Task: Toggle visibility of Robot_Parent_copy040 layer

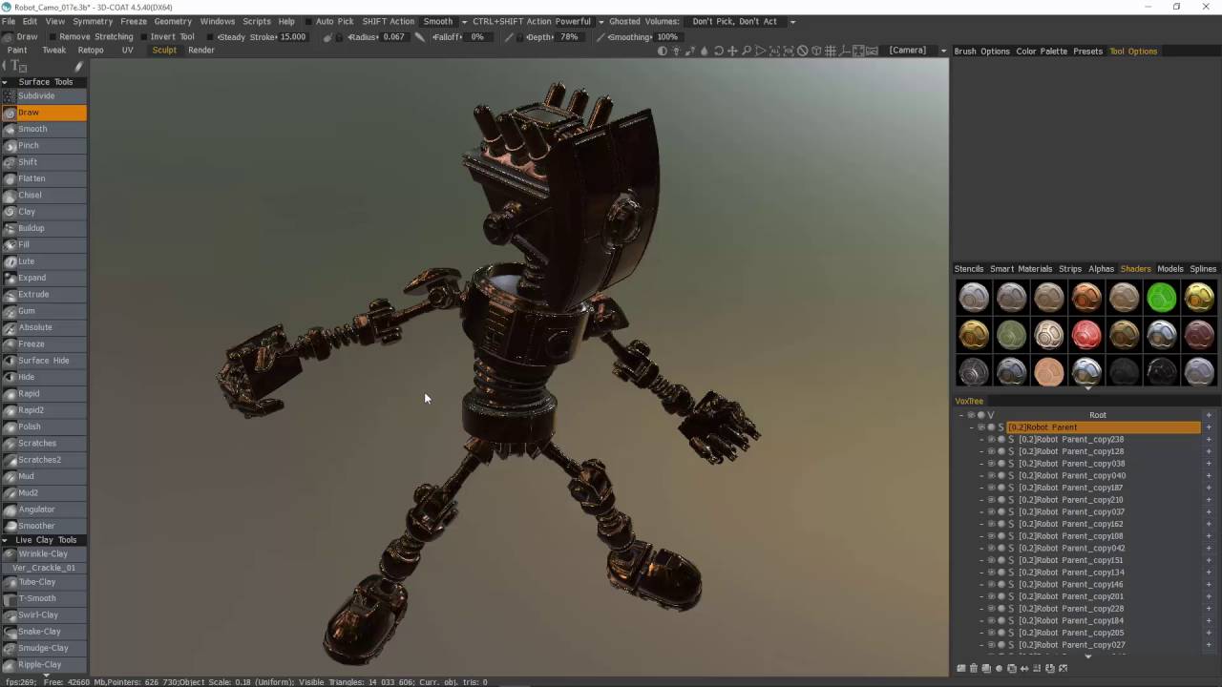Action: coord(991,476)
